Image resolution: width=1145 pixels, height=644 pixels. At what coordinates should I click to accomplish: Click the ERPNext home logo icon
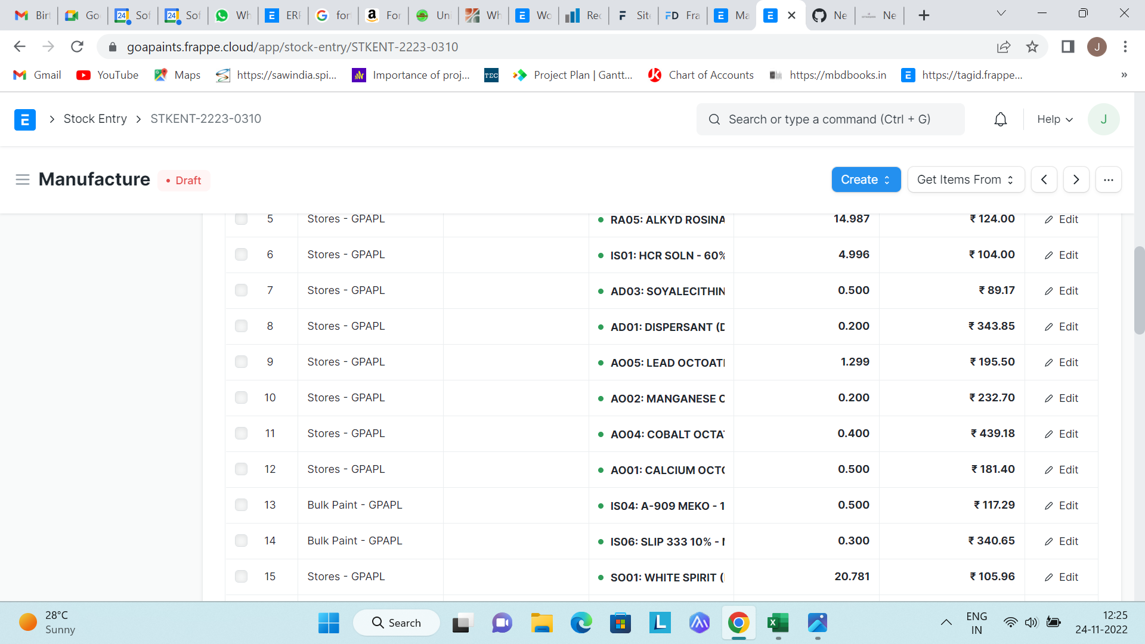point(25,119)
